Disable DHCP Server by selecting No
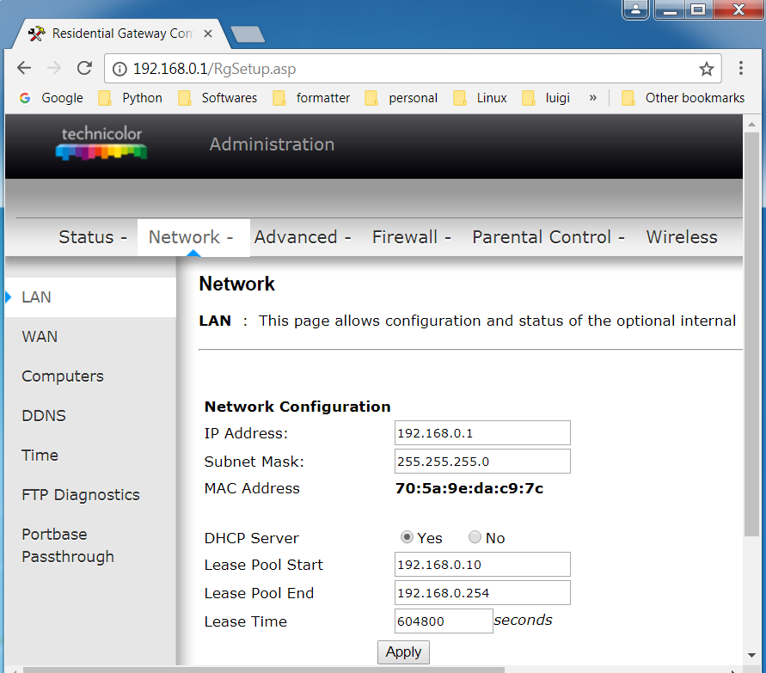This screenshot has height=673, width=766. pyautogui.click(x=475, y=536)
